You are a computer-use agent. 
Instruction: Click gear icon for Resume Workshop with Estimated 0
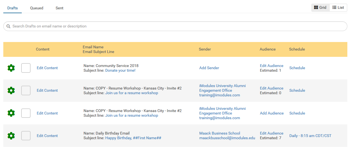point(11,90)
